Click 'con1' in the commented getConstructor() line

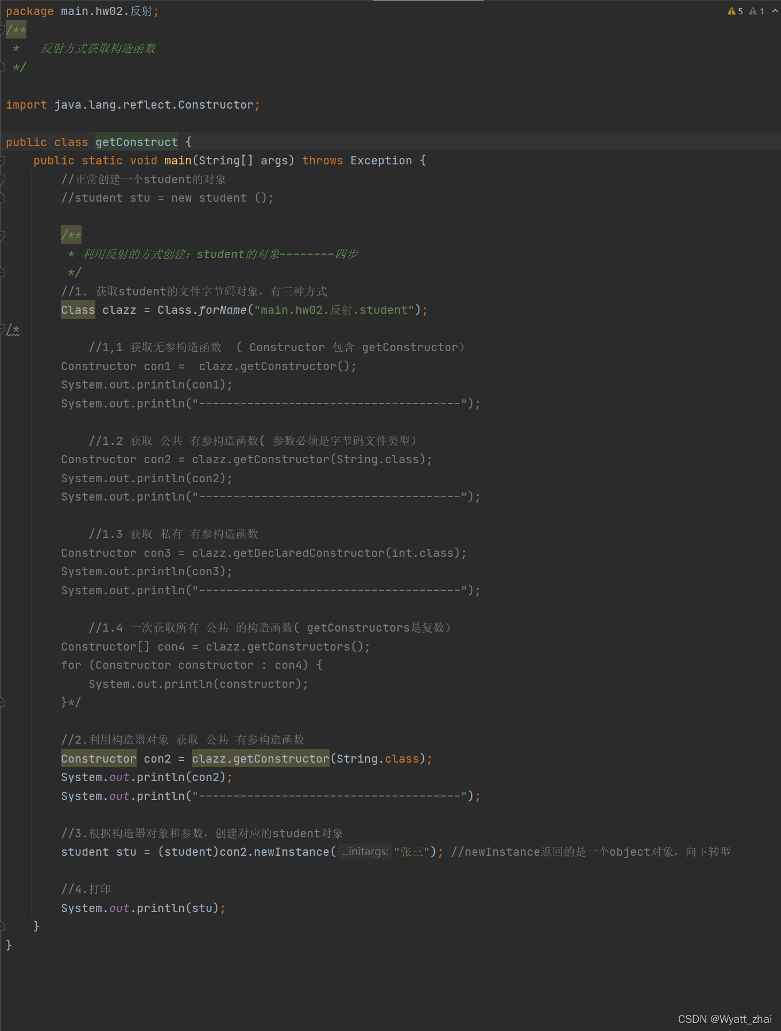pos(157,366)
